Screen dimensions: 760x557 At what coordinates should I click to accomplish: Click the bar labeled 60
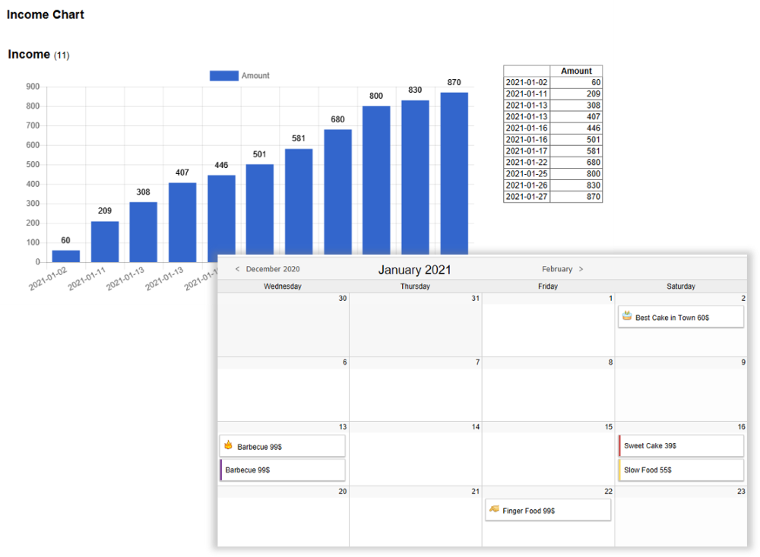click(66, 256)
